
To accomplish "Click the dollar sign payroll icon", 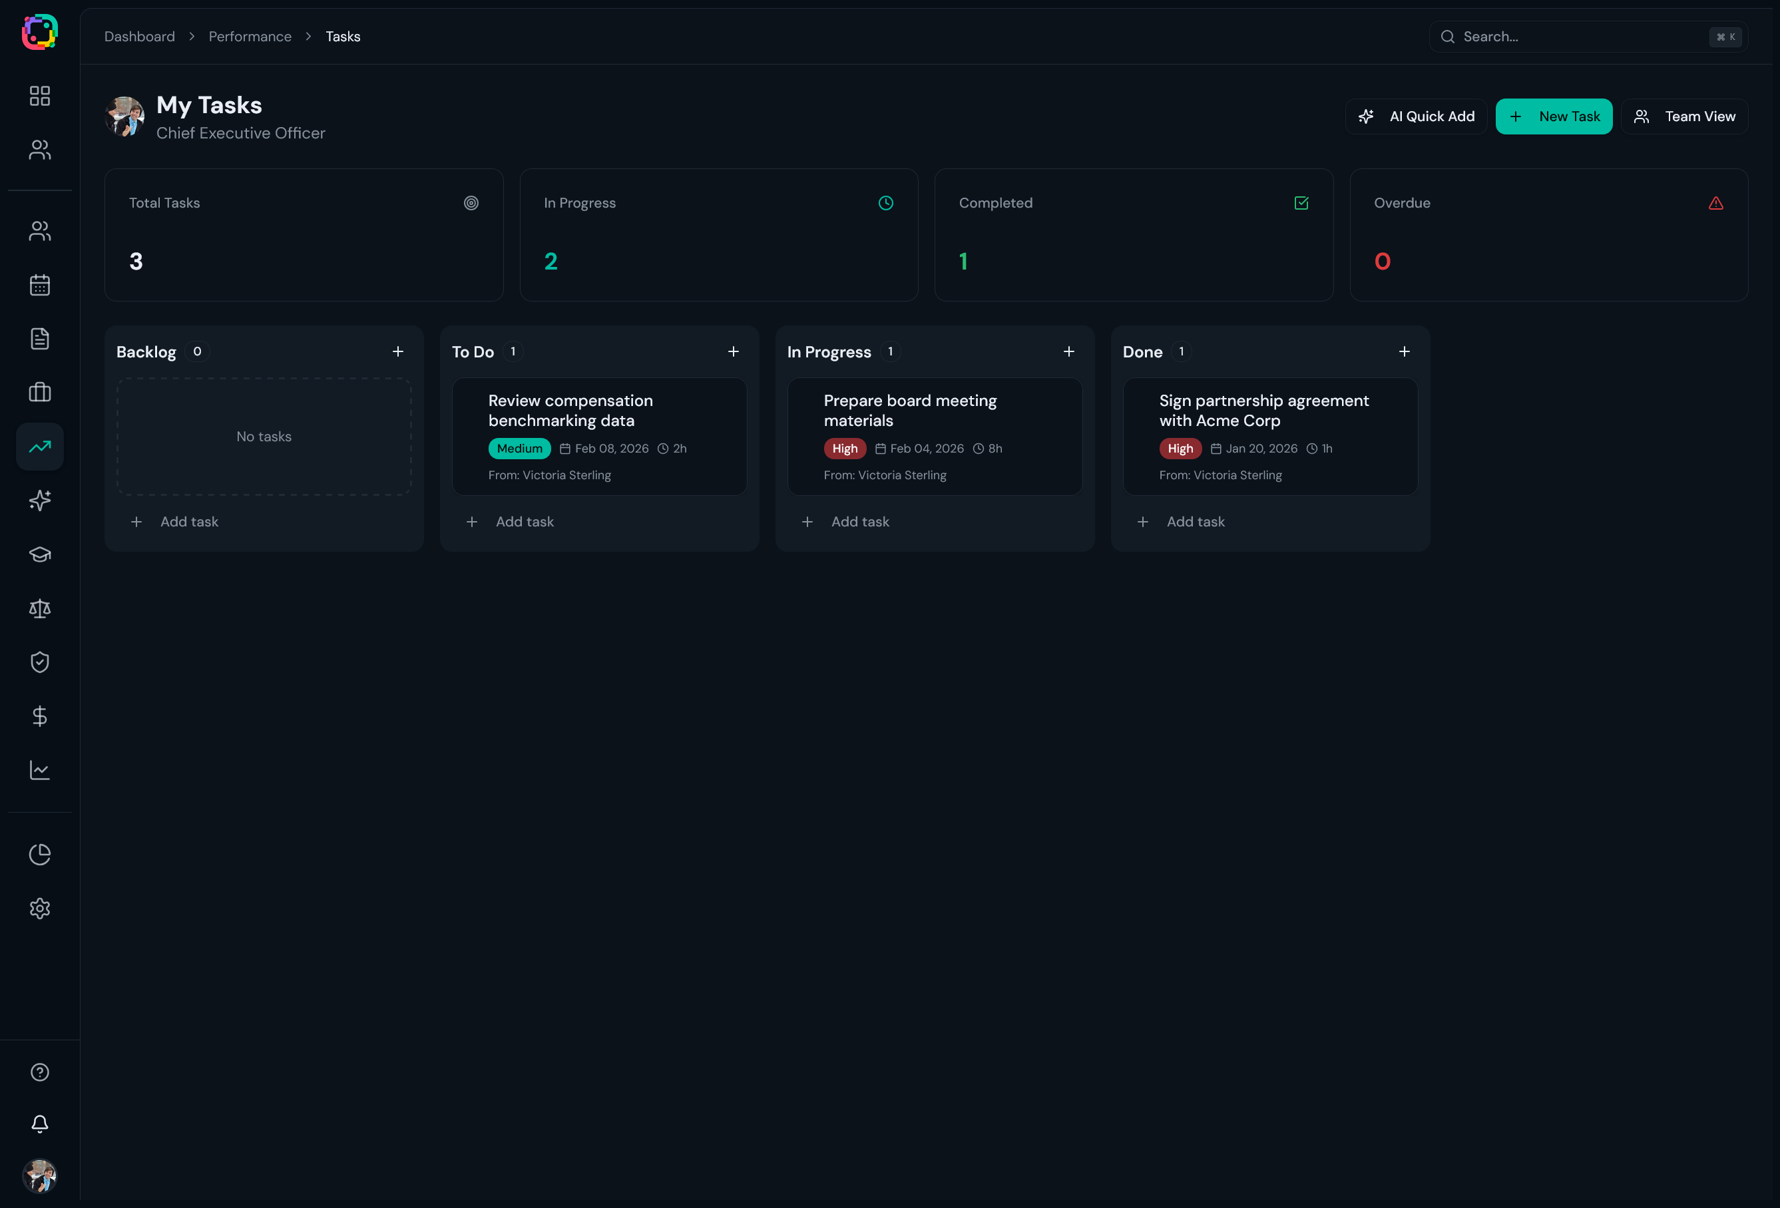I will pyautogui.click(x=40, y=715).
